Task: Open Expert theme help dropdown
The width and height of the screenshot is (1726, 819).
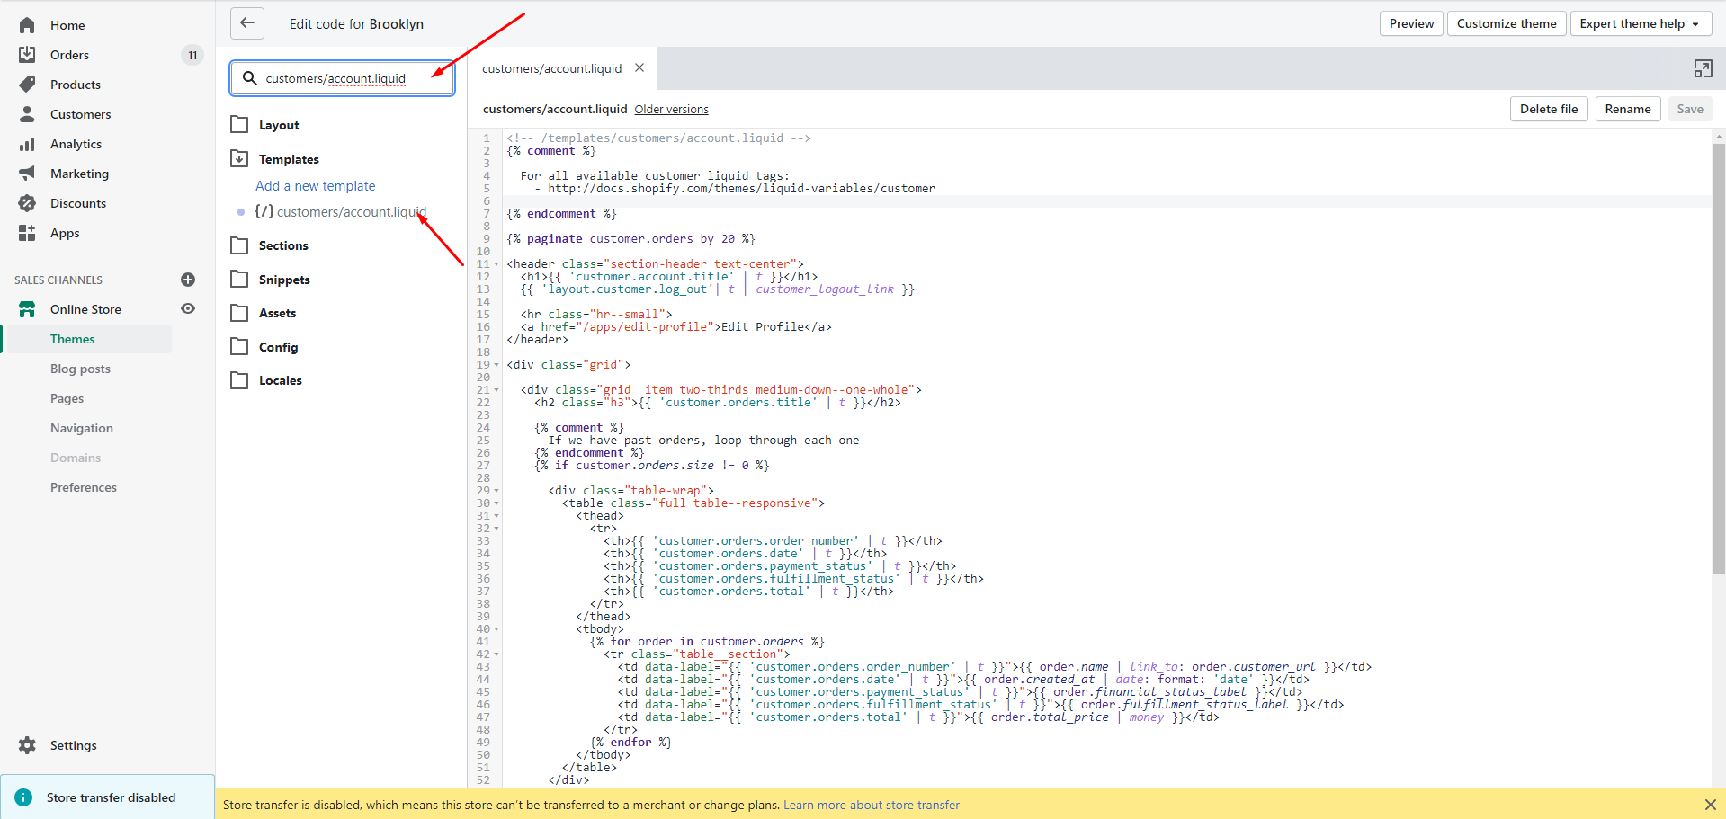Action: 1639,23
